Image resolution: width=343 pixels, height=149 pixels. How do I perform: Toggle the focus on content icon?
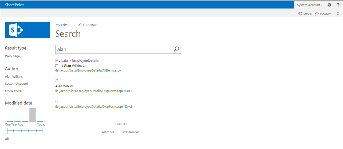pos(338,14)
